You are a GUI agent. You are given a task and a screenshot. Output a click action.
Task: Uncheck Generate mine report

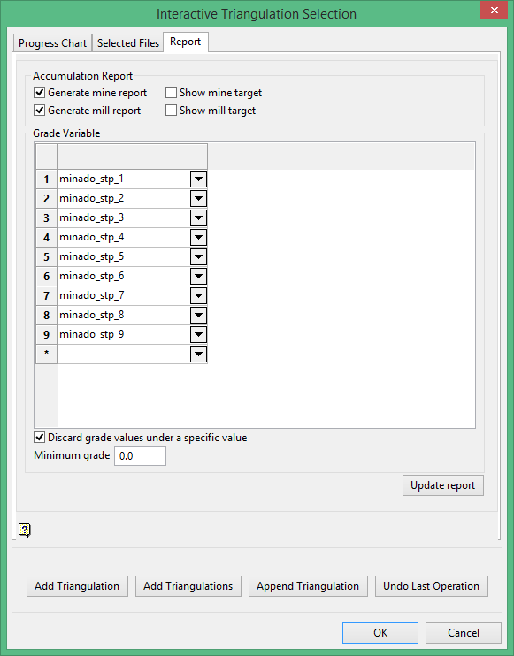39,93
